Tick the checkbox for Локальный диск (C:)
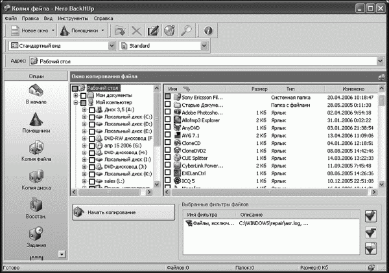 (93, 117)
